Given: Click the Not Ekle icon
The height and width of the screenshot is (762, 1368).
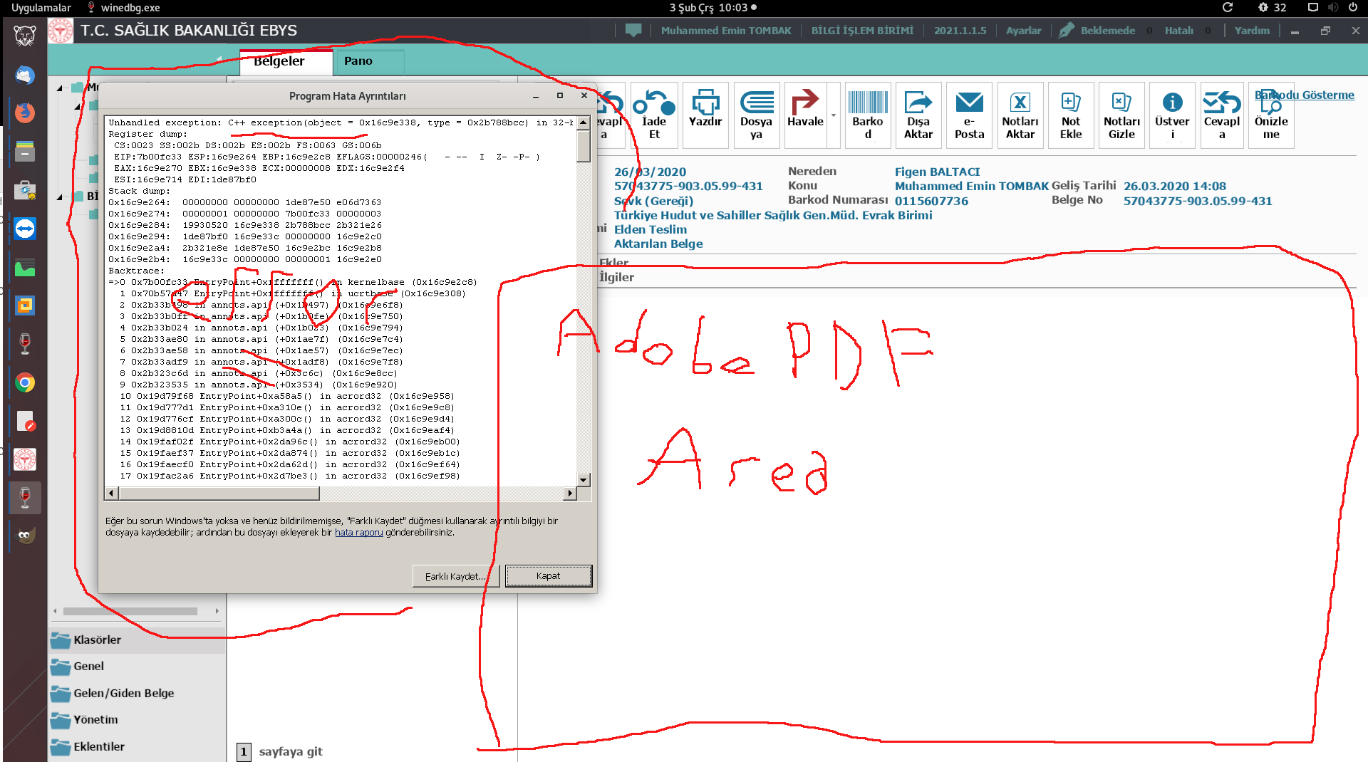Looking at the screenshot, I should (1071, 115).
